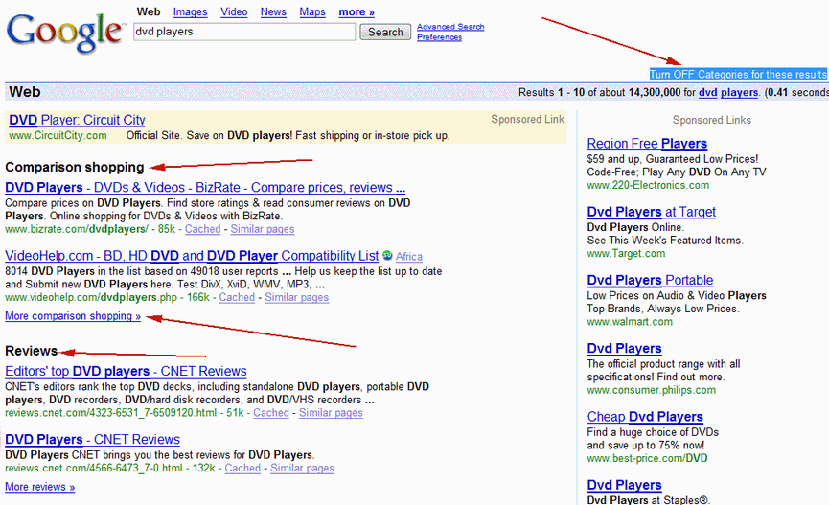Open Cached link for videohelp.com result
Image resolution: width=829 pixels, height=505 pixels.
pyautogui.click(x=237, y=297)
